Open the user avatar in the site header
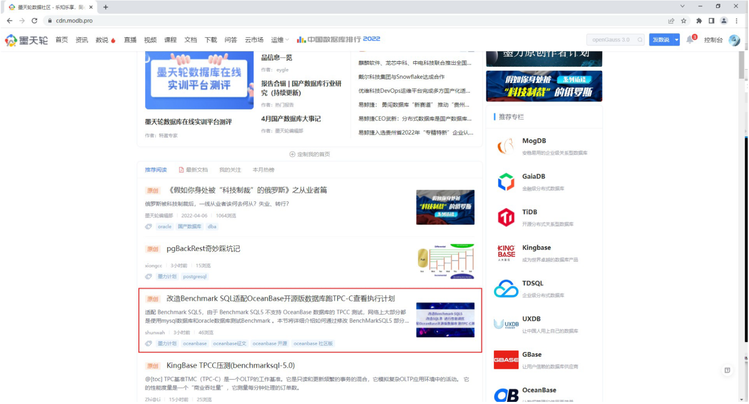 click(734, 40)
